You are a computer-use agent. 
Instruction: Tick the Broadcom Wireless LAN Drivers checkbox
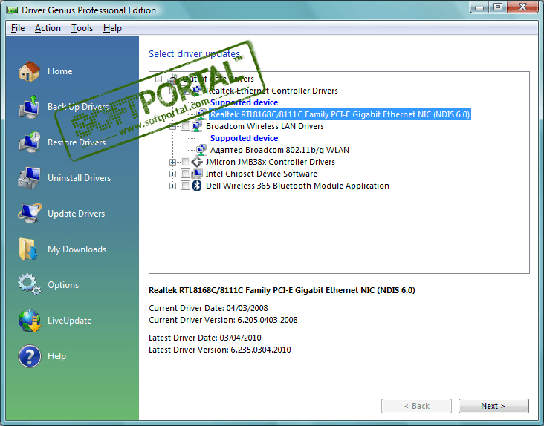186,126
